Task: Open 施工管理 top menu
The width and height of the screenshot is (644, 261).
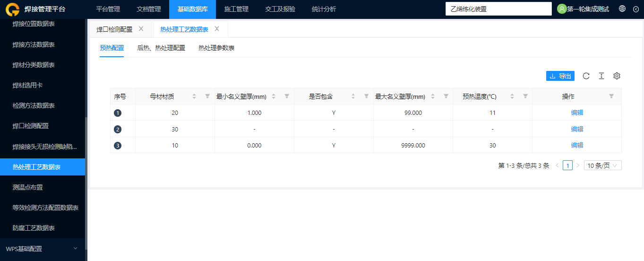Action: coord(236,9)
